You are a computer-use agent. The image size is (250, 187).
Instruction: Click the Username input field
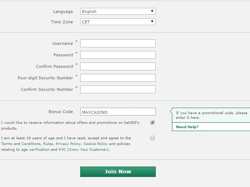tap(118, 43)
